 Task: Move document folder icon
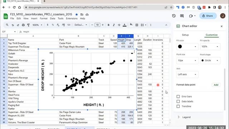(82, 14)
